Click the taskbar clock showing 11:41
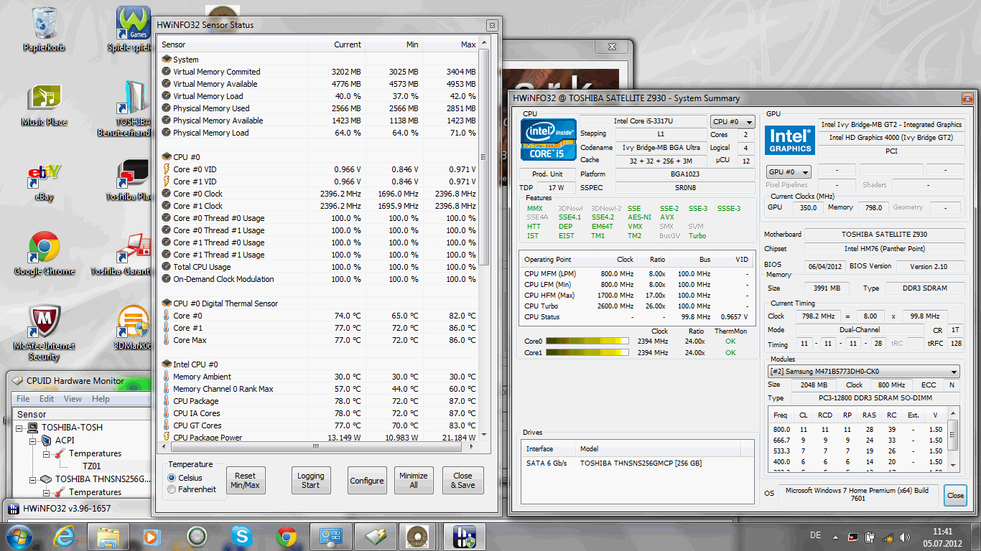 942,537
